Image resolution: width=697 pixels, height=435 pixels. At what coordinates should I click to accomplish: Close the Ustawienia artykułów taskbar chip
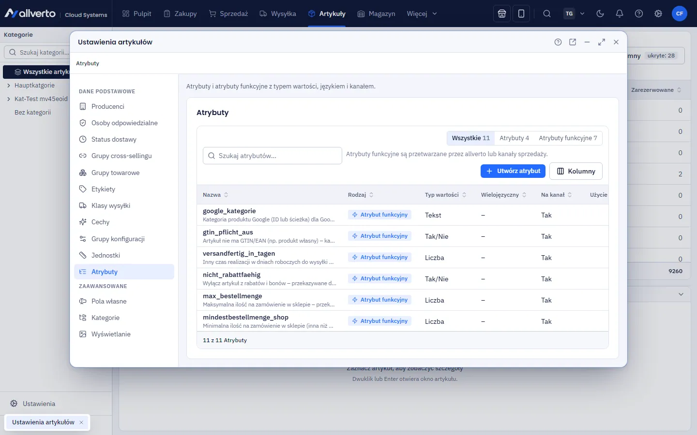pos(81,422)
